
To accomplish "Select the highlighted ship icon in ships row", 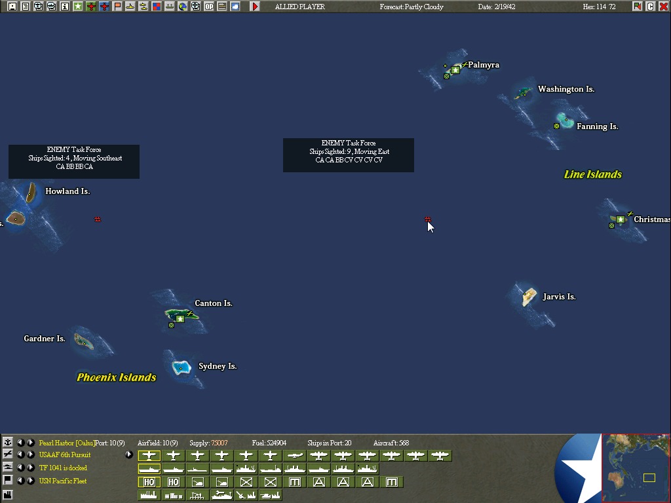I will point(149,469).
